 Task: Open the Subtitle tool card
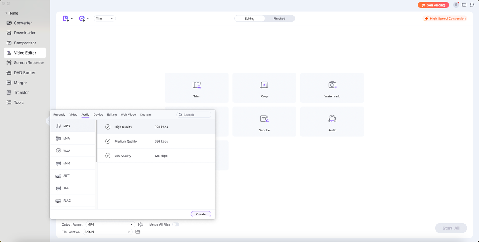point(264,121)
